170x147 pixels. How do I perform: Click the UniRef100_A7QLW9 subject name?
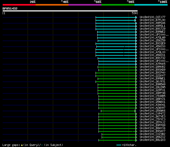click(x=152, y=38)
